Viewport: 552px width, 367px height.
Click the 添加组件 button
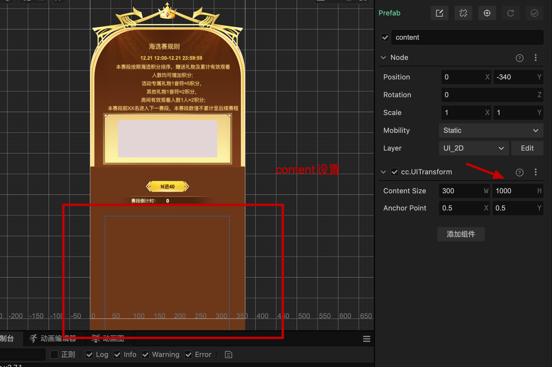point(461,234)
